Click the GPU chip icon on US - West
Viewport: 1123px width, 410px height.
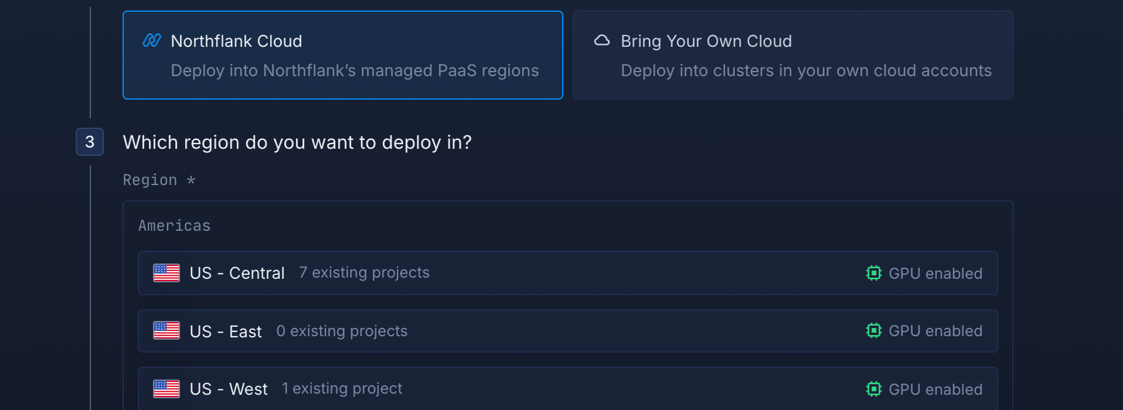(x=873, y=389)
